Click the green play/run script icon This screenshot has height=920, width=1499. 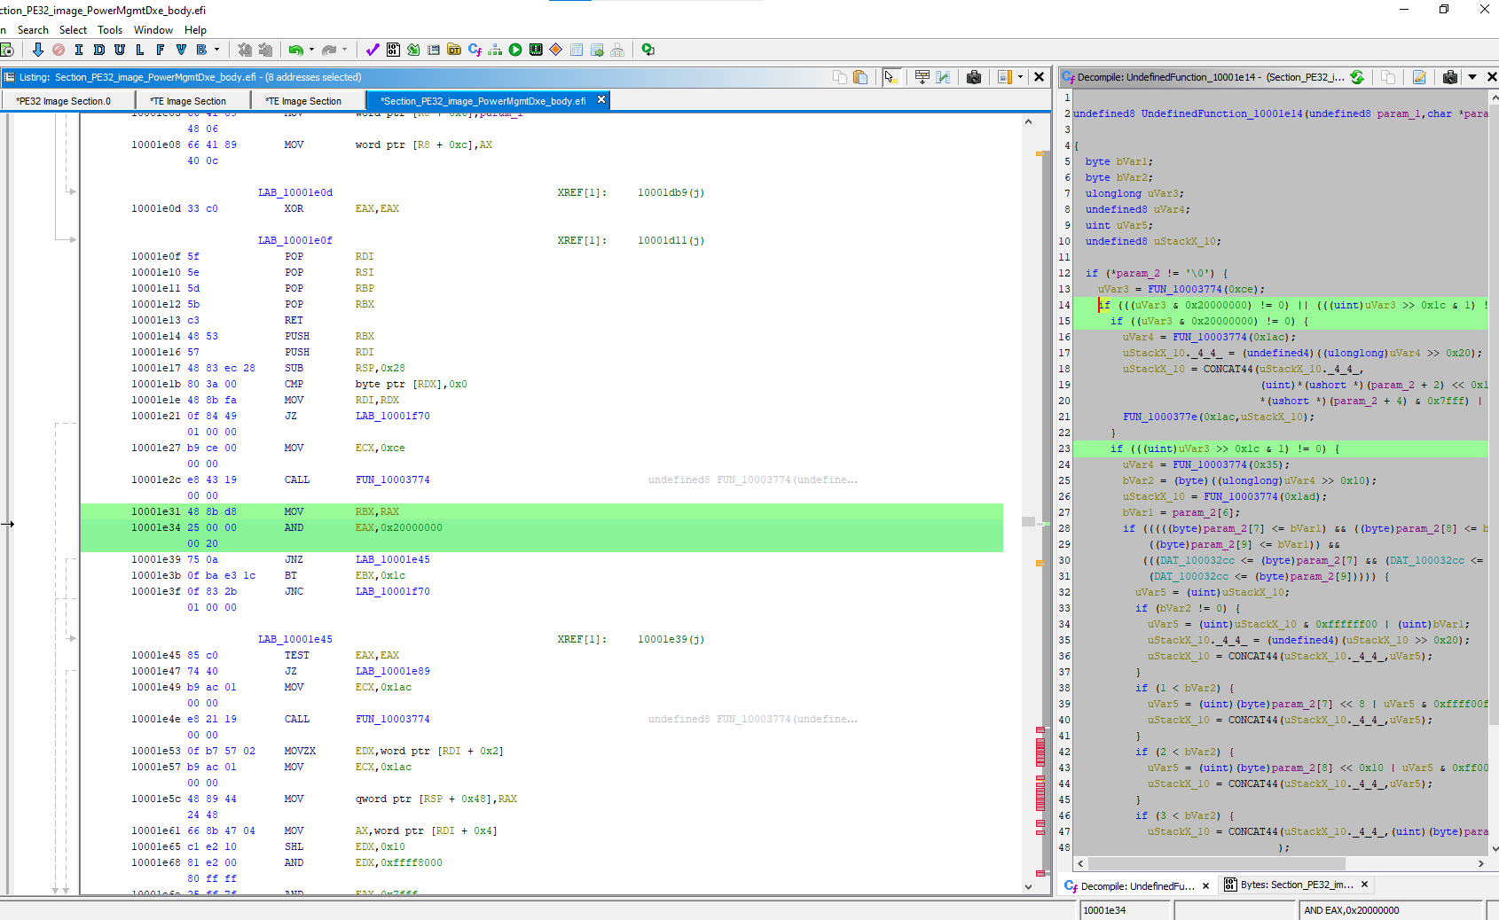pos(515,50)
